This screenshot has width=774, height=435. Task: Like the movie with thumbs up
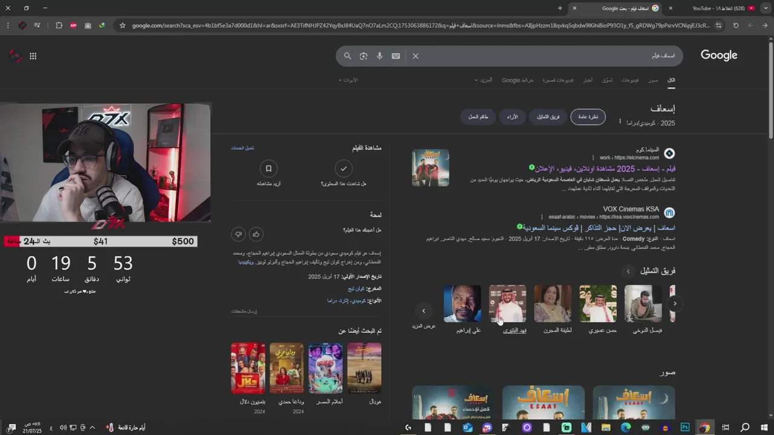pyautogui.click(x=256, y=234)
